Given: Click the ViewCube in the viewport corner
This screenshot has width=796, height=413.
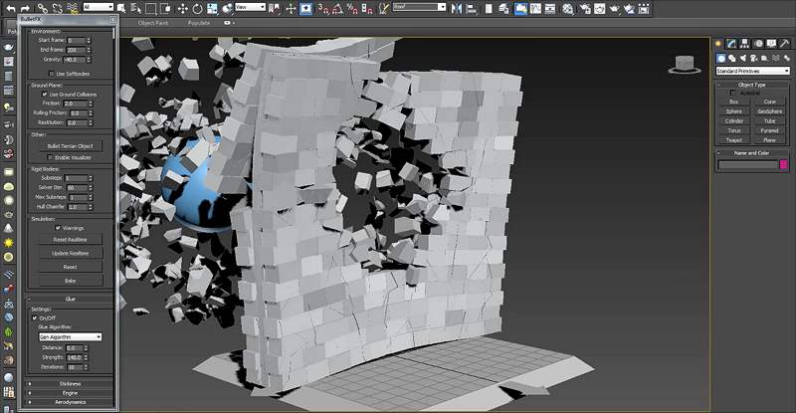Looking at the screenshot, I should point(685,65).
